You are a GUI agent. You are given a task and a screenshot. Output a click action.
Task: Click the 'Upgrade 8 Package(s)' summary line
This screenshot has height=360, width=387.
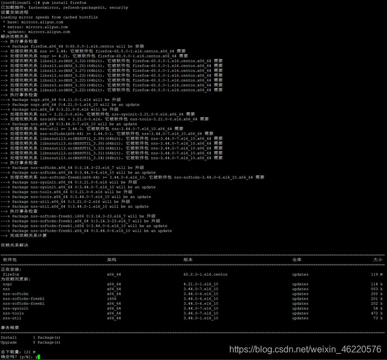coord(31,343)
